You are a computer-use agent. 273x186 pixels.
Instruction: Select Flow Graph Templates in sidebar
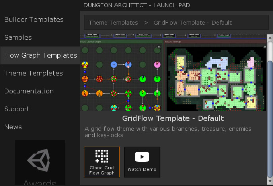point(41,56)
